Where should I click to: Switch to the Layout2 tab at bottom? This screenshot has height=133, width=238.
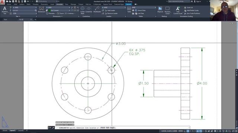pyautogui.click(x=21, y=130)
